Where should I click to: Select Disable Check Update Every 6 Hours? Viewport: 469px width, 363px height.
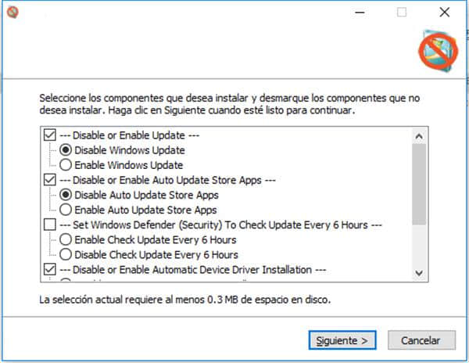[x=66, y=255]
